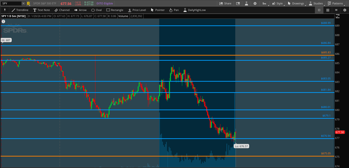Viewport: 349px width, 168px height.
Task: Select the orange $675.05 price level label
Action: tap(326, 153)
